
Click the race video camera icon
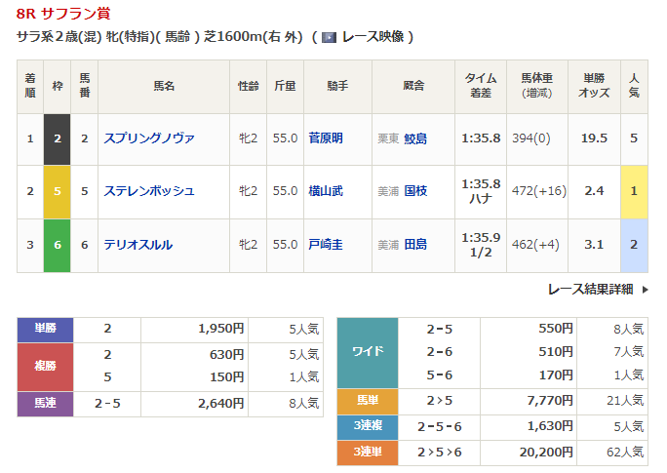coord(329,37)
